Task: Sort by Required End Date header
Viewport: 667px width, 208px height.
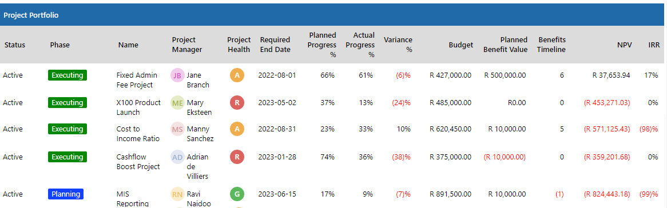Action: coord(275,45)
